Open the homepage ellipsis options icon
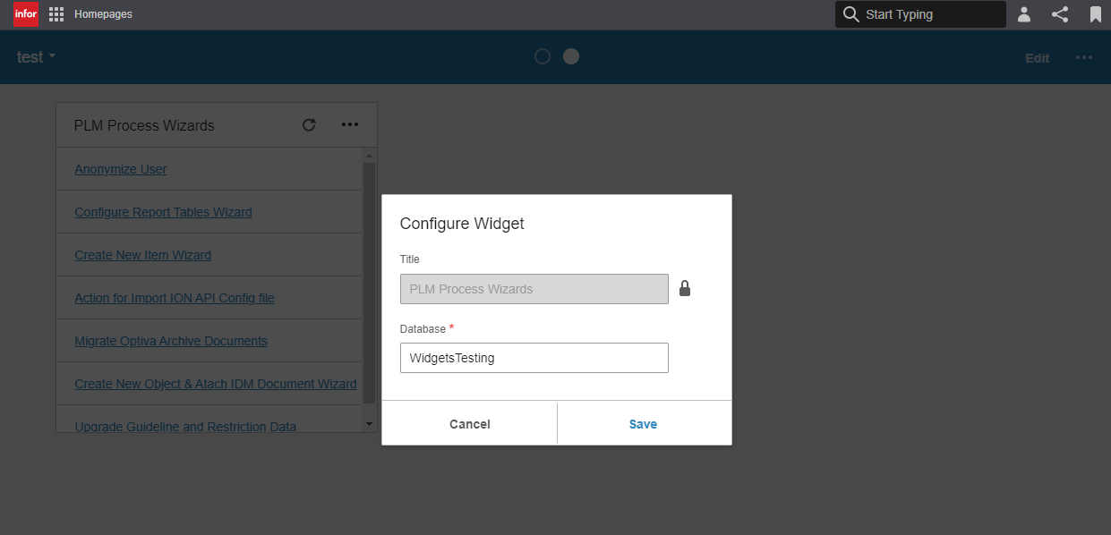This screenshot has width=1111, height=535. pyautogui.click(x=1084, y=56)
